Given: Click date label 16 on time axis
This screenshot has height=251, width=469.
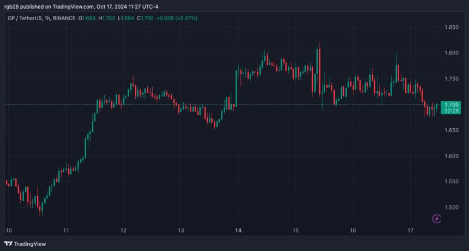Looking at the screenshot, I should [x=353, y=230].
